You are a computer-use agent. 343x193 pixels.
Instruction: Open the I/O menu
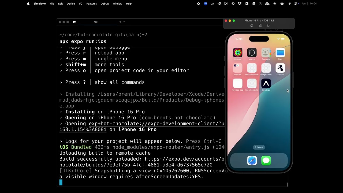coord(81,3)
